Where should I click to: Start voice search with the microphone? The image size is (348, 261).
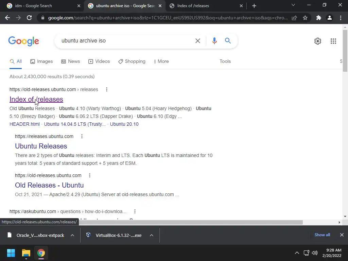(x=214, y=41)
